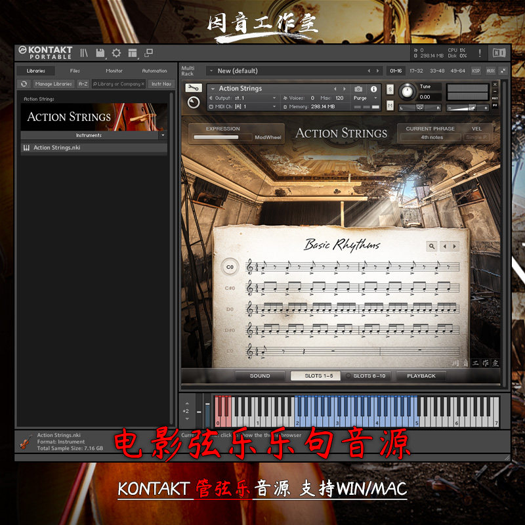Shift keyboard octave up arrow

tap(187, 404)
